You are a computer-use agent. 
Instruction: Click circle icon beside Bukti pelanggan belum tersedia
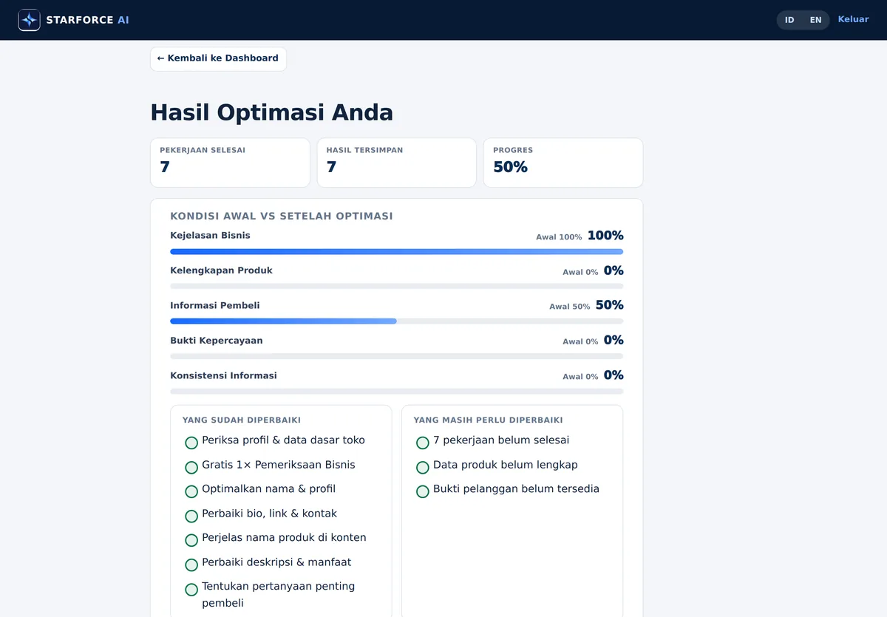(x=423, y=491)
